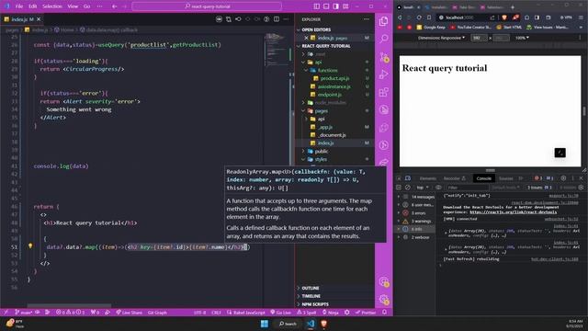Open Source Control view in activity bar
This screenshot has width=588, height=331.
pos(384,57)
